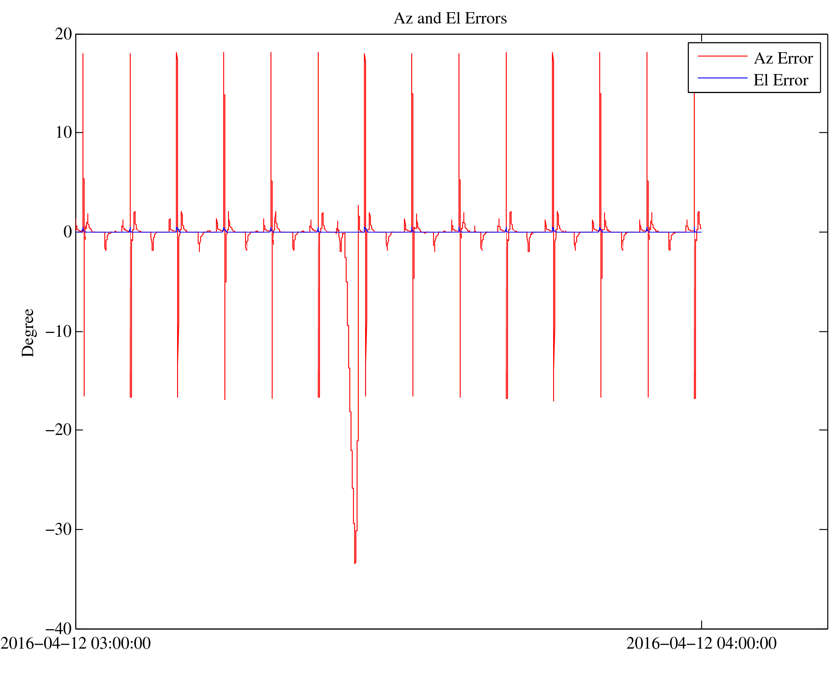This screenshot has height=681, width=839.
Task: Select the 'Az Error' legend label
Action: [x=783, y=59]
